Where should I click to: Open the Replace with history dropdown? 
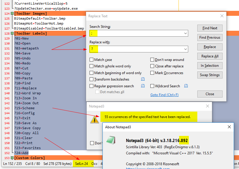coord(185,49)
